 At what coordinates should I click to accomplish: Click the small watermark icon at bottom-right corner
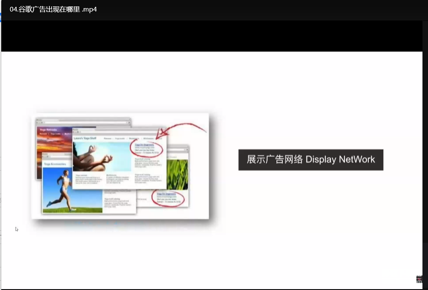419,279
